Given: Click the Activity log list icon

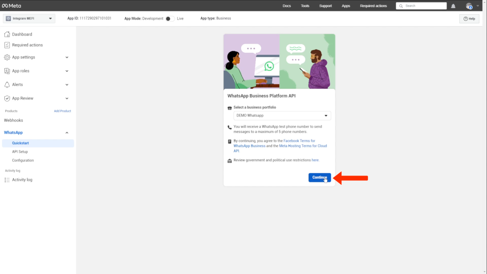Looking at the screenshot, I should pos(7,180).
